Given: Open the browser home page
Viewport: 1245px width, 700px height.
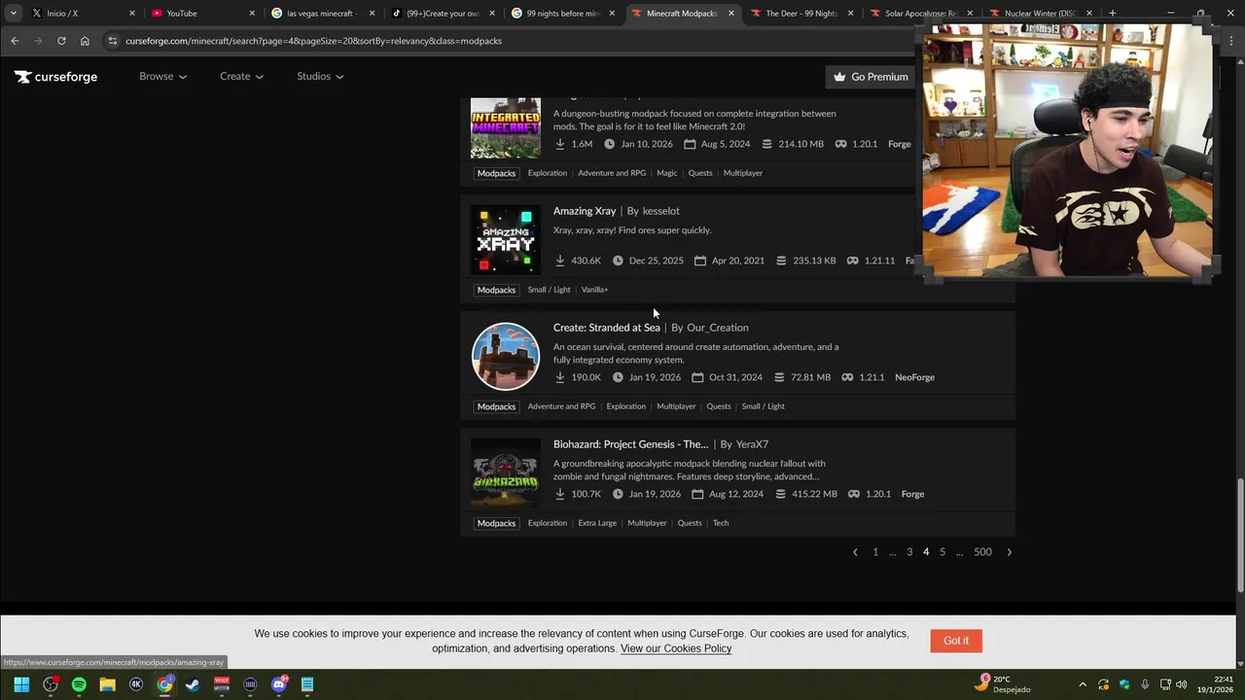Looking at the screenshot, I should coord(85,41).
